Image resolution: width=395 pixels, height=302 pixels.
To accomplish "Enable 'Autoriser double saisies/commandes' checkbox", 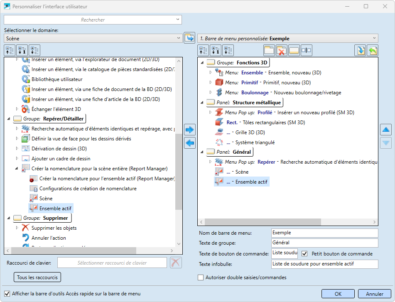I will [x=201, y=277].
